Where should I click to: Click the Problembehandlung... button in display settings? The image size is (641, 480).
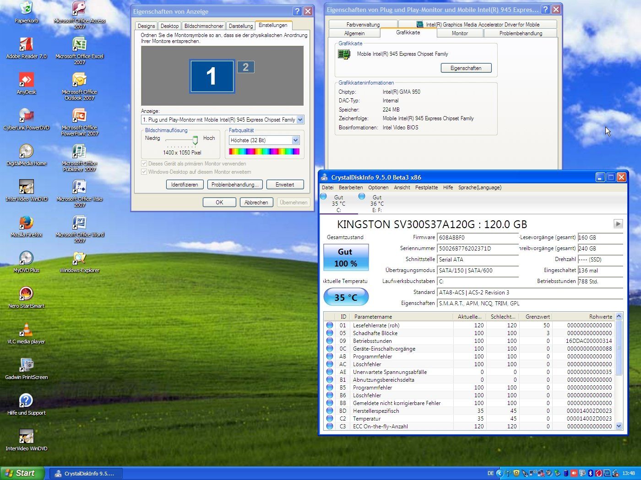235,185
